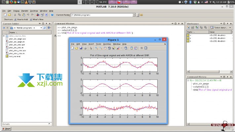235x132 pixels.
Task: Select the Data Cursor tool in Figure 1
Action: tap(114, 48)
